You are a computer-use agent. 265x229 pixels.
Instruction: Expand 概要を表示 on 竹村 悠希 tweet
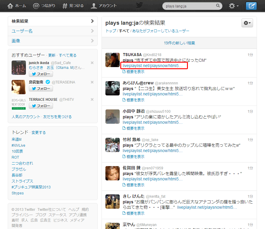point(133,157)
